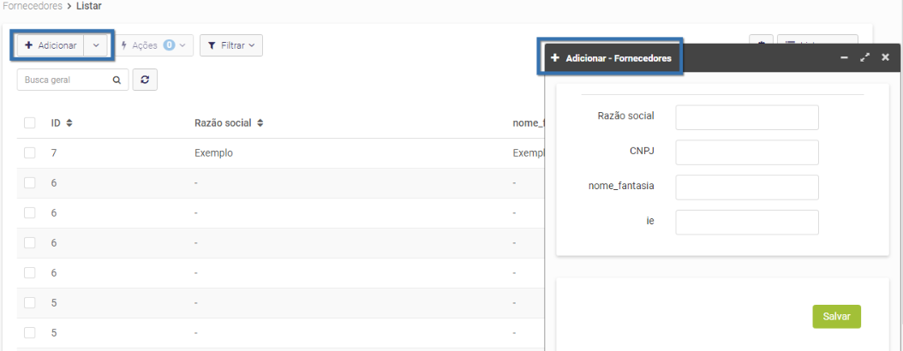The image size is (903, 351).
Task: Click the Adicionar - Fornecedores panel title
Action: click(619, 58)
